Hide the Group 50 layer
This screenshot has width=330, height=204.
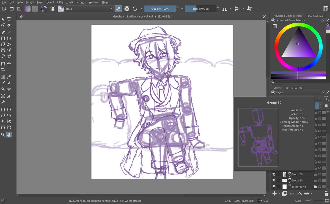click(274, 174)
